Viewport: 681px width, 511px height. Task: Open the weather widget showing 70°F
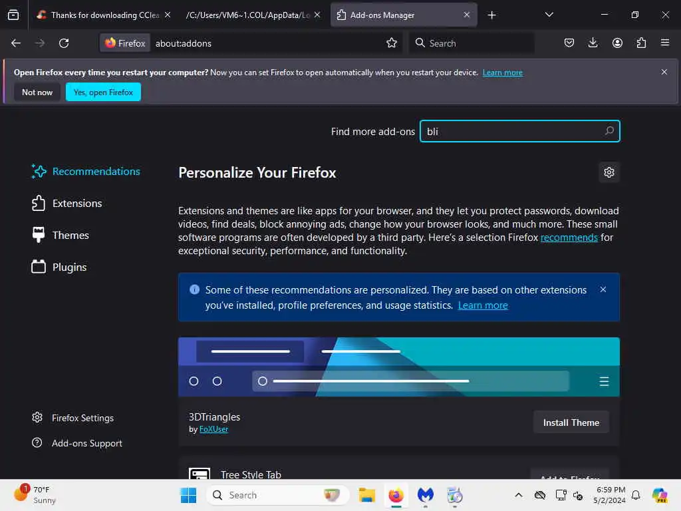click(x=35, y=495)
